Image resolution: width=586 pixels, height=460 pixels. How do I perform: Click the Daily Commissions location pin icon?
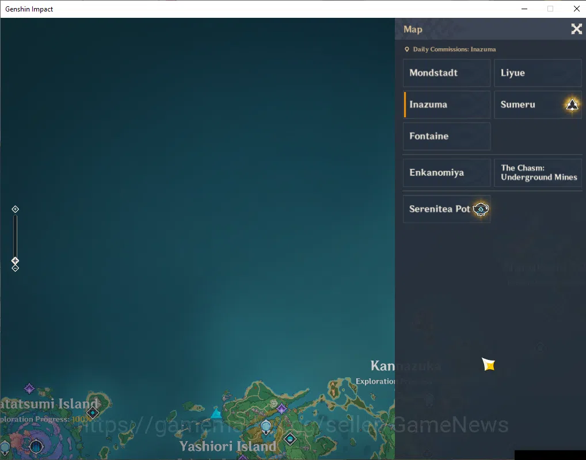pos(407,49)
